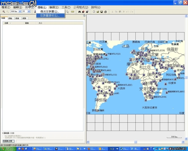
Task: Click the 冰島 Iceland label on map
Action: coord(126,46)
